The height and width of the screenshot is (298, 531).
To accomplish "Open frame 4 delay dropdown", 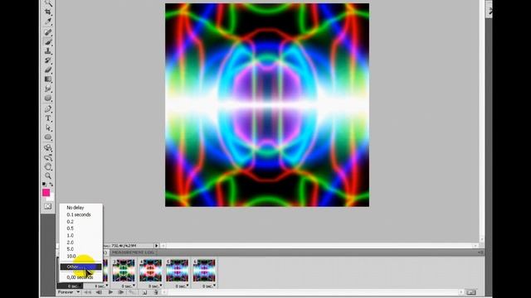I will click(x=154, y=286).
